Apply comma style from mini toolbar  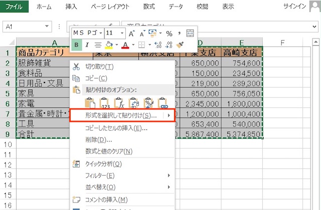click(180, 33)
